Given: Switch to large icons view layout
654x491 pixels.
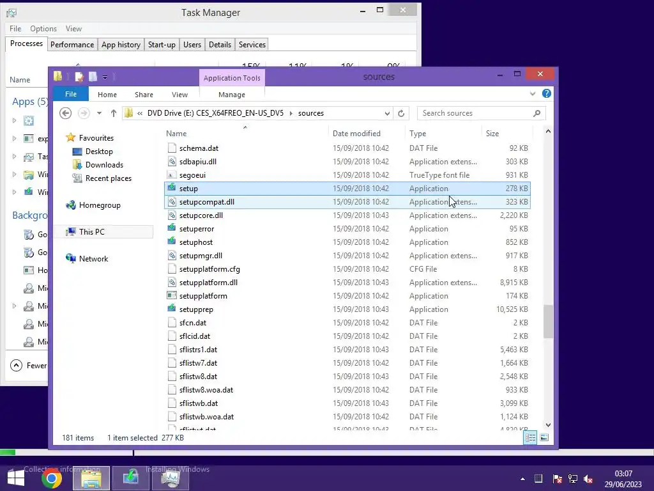Looking at the screenshot, I should (x=544, y=437).
